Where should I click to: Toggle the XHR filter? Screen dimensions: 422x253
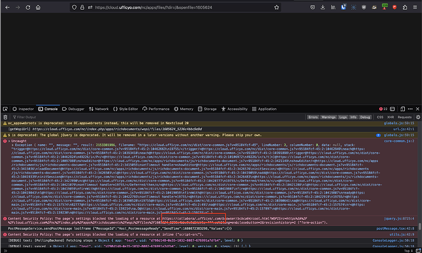[391, 117]
